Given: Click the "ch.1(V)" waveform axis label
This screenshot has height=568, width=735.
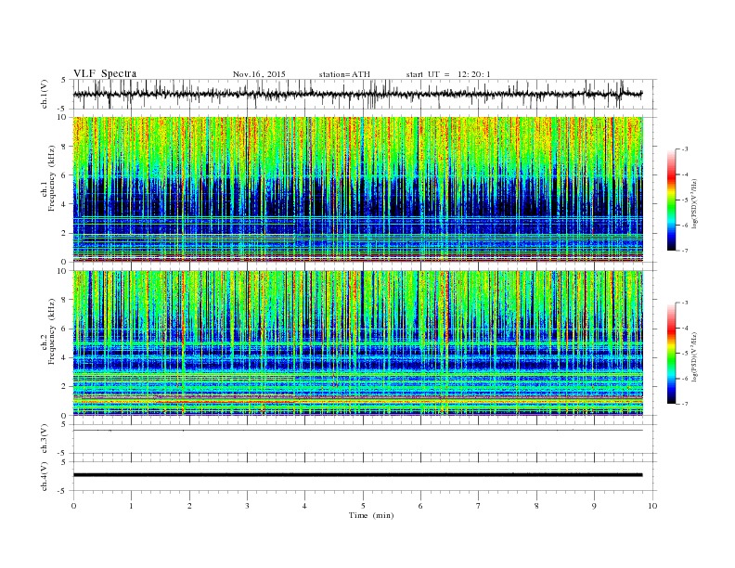Looking at the screenshot, I should (45, 93).
